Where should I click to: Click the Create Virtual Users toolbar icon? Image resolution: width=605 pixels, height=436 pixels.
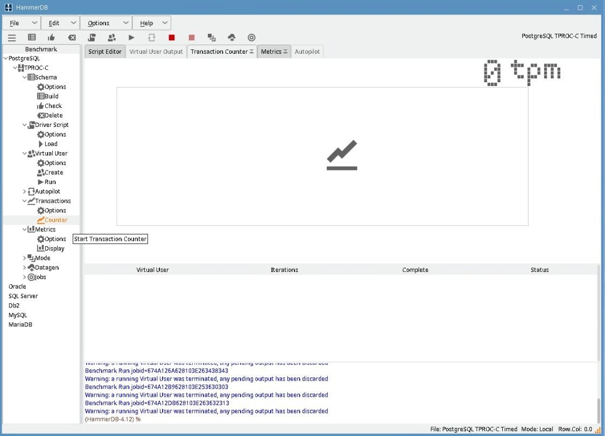point(111,38)
